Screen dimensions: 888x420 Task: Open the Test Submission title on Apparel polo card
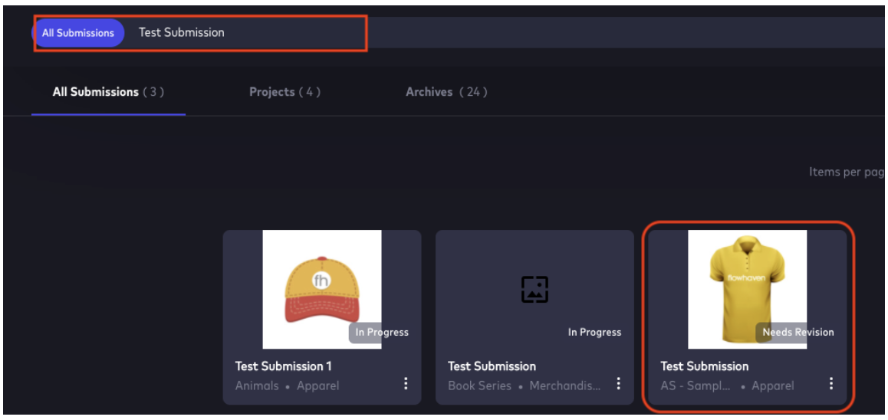click(x=705, y=366)
